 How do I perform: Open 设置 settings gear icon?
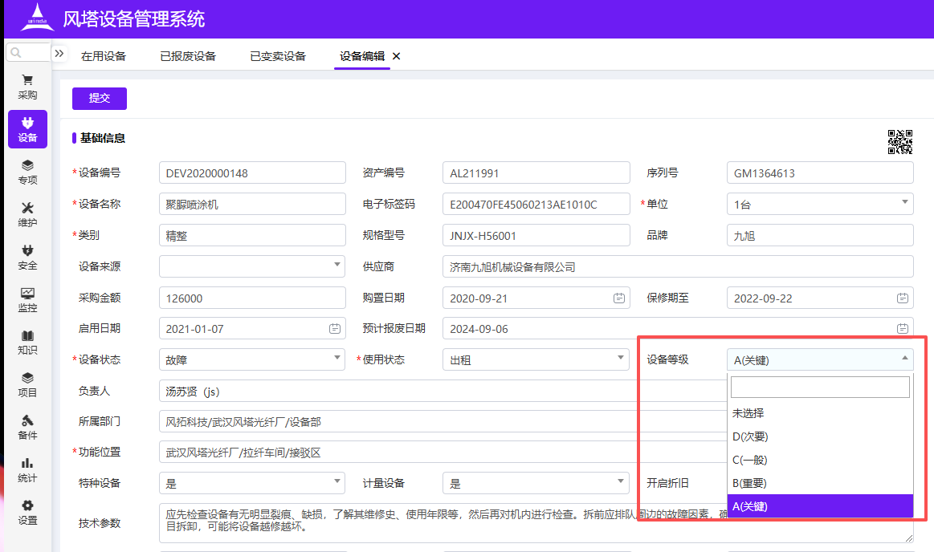pos(27,512)
